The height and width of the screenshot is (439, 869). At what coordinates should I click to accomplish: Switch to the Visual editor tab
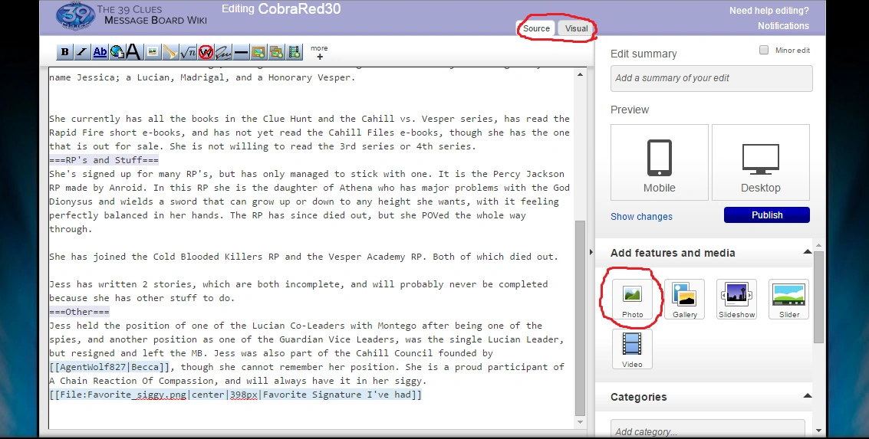(576, 28)
